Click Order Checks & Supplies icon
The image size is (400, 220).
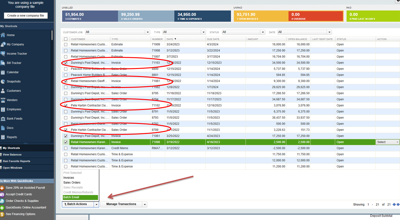[2, 201]
